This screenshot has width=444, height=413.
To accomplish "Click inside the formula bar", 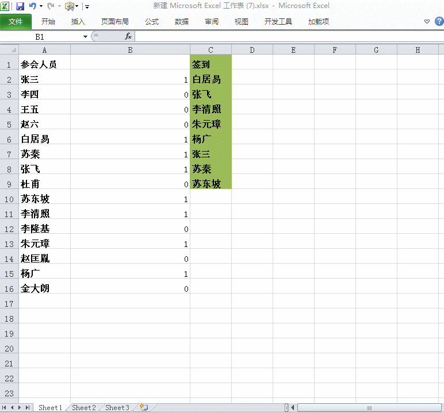I will 289,37.
